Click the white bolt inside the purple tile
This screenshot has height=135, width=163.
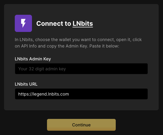[23, 23]
